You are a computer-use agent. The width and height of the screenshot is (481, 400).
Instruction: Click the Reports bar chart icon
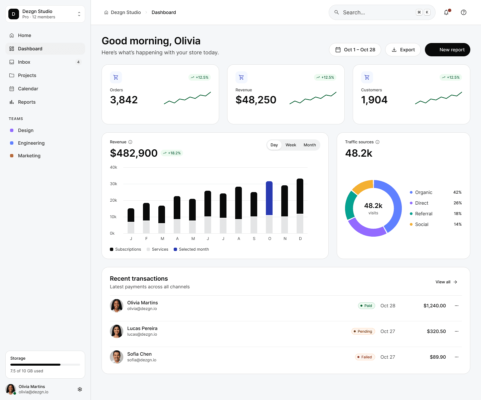click(12, 102)
